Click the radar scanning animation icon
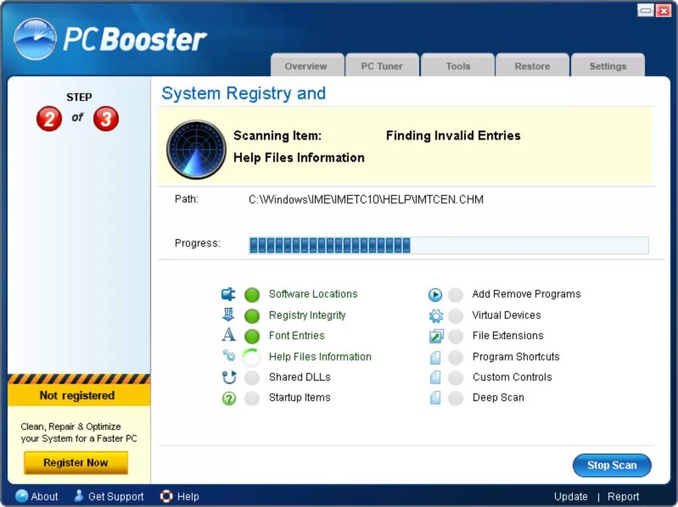This screenshot has height=507, width=678. point(196,149)
